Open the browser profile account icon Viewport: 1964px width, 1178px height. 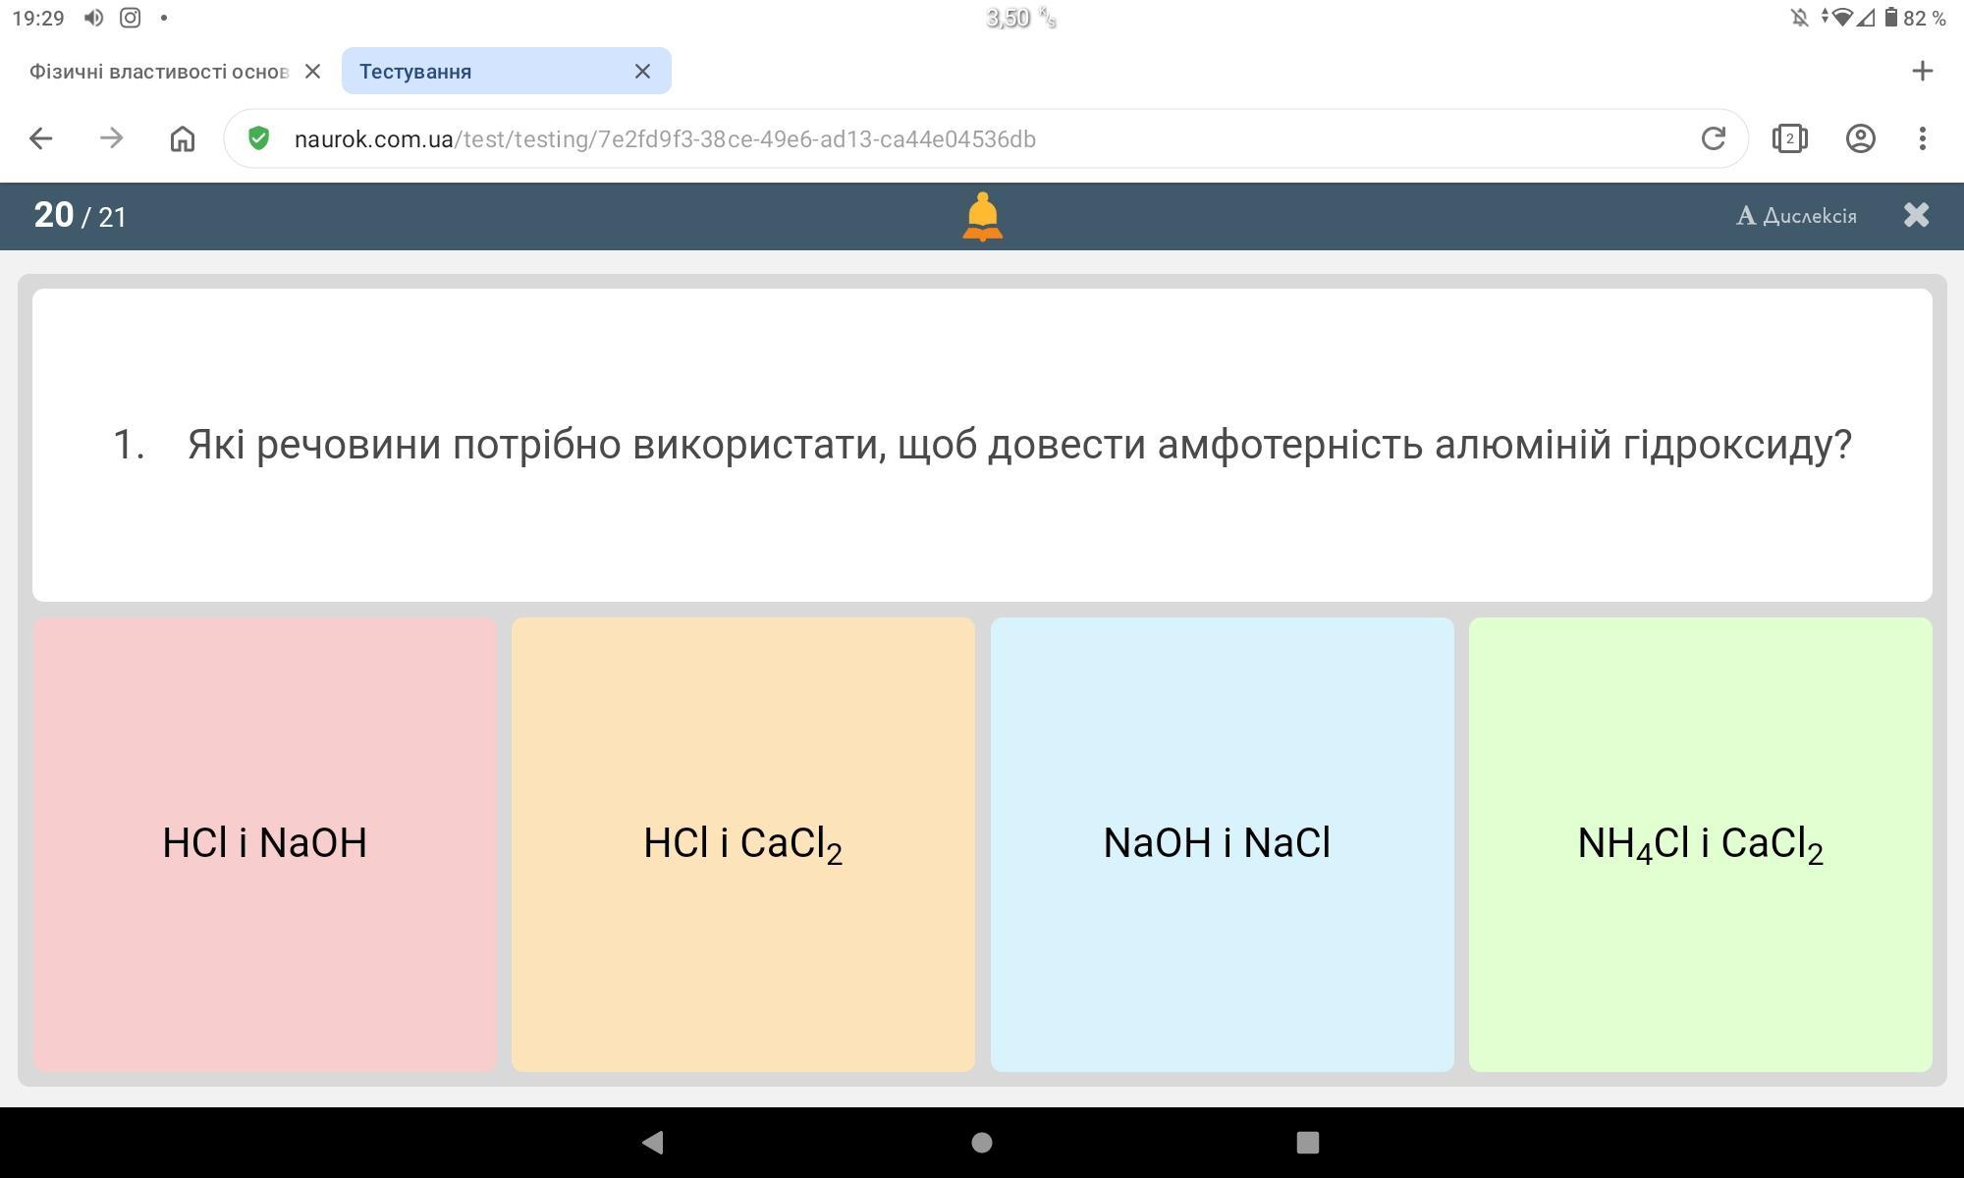pyautogui.click(x=1860, y=138)
